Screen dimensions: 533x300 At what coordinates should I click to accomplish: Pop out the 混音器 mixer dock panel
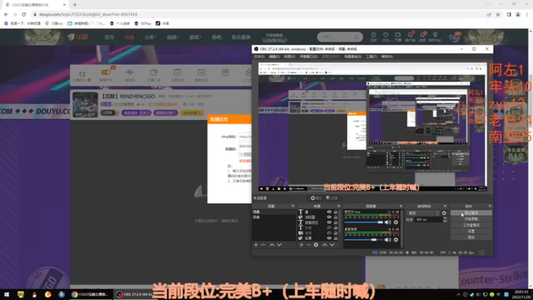point(401,206)
